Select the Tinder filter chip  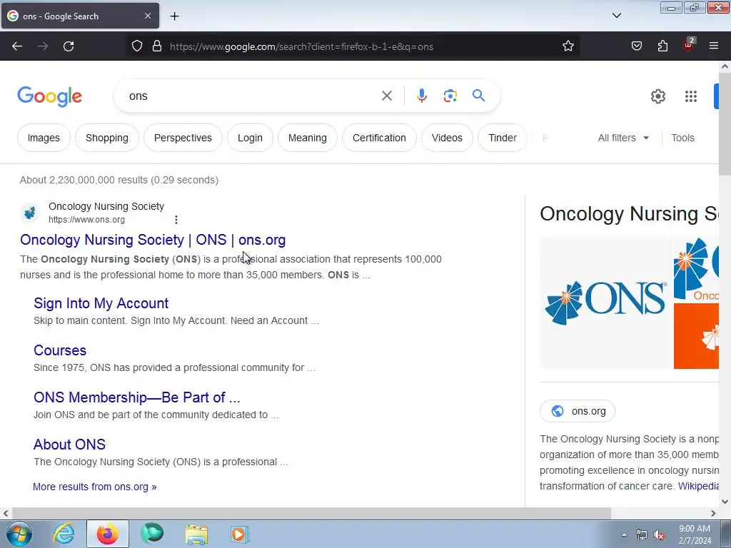502,138
